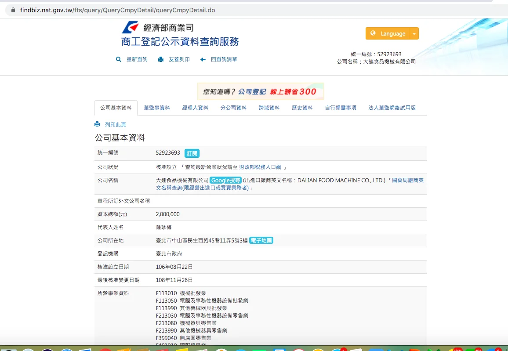The image size is (508, 351).
Task: Click the Google搜尋 button
Action: pyautogui.click(x=225, y=180)
